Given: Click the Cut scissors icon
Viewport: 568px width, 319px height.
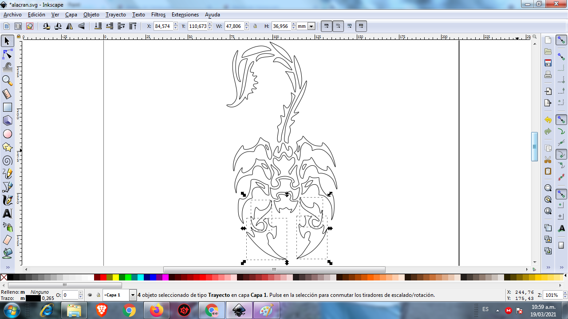Looking at the screenshot, I should click(x=548, y=160).
